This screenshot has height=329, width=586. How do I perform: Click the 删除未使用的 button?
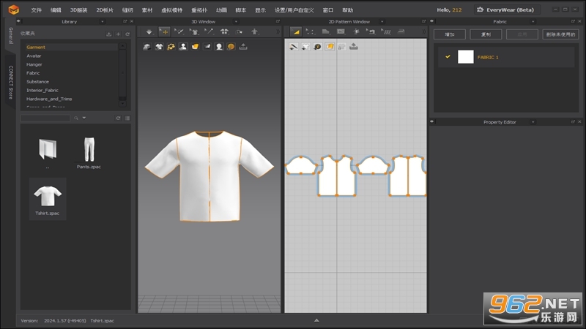coord(560,34)
